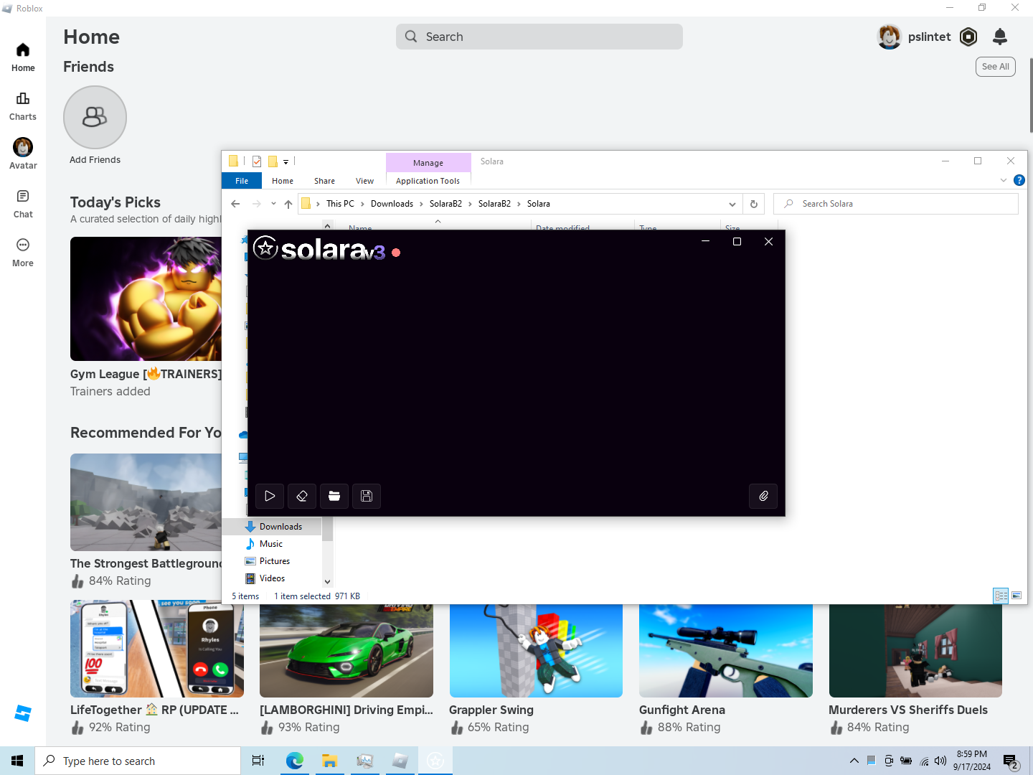The width and height of the screenshot is (1033, 775).
Task: Open recent locations dropdown in Explorer
Action: click(x=273, y=204)
